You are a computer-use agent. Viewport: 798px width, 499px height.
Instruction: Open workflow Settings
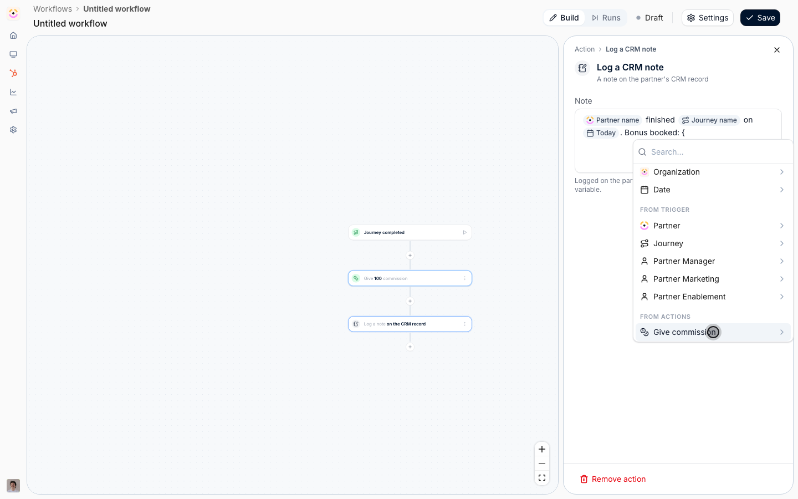coord(708,18)
